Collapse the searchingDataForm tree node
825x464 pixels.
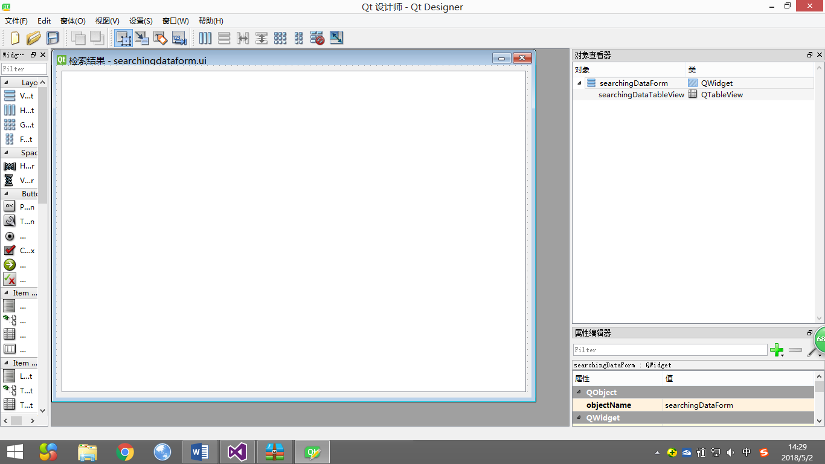point(580,83)
